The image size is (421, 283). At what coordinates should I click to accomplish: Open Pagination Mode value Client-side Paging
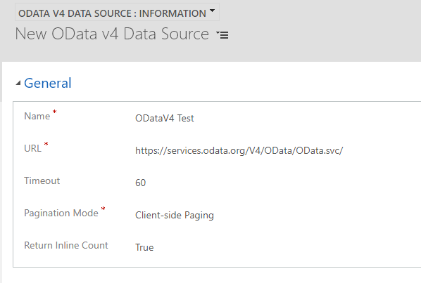(175, 216)
